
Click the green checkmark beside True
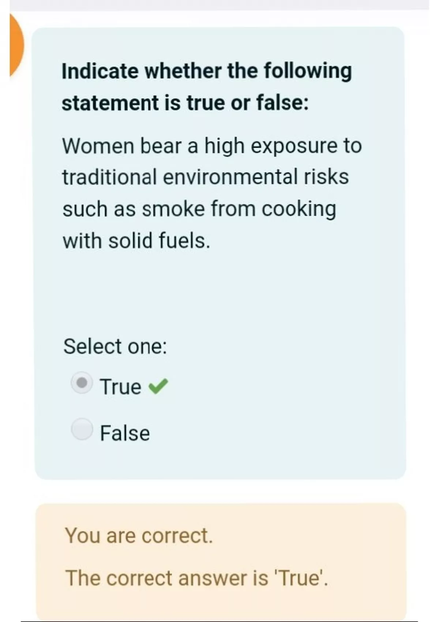point(158,386)
